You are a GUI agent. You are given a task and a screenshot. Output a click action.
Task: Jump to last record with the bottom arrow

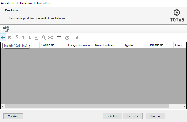(36, 37)
